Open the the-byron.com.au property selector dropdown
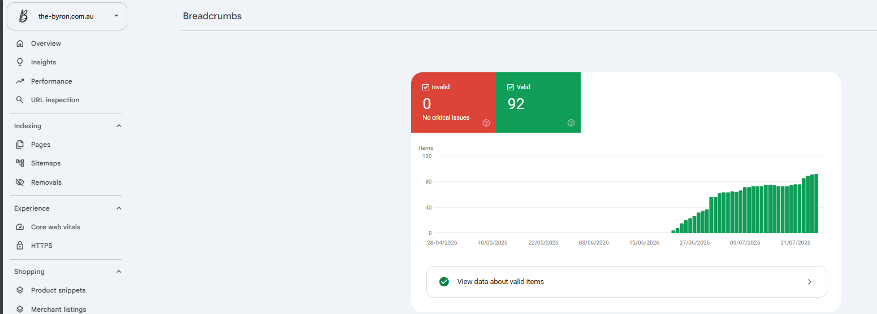Image resolution: width=877 pixels, height=314 pixels. [67, 16]
